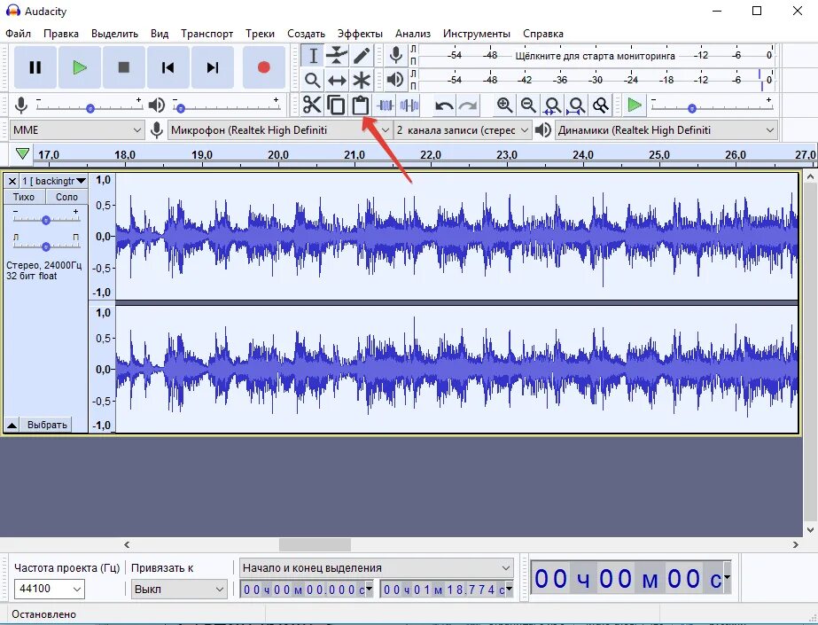Open the Инструменты menu
The height and width of the screenshot is (625, 818).
pyautogui.click(x=477, y=34)
